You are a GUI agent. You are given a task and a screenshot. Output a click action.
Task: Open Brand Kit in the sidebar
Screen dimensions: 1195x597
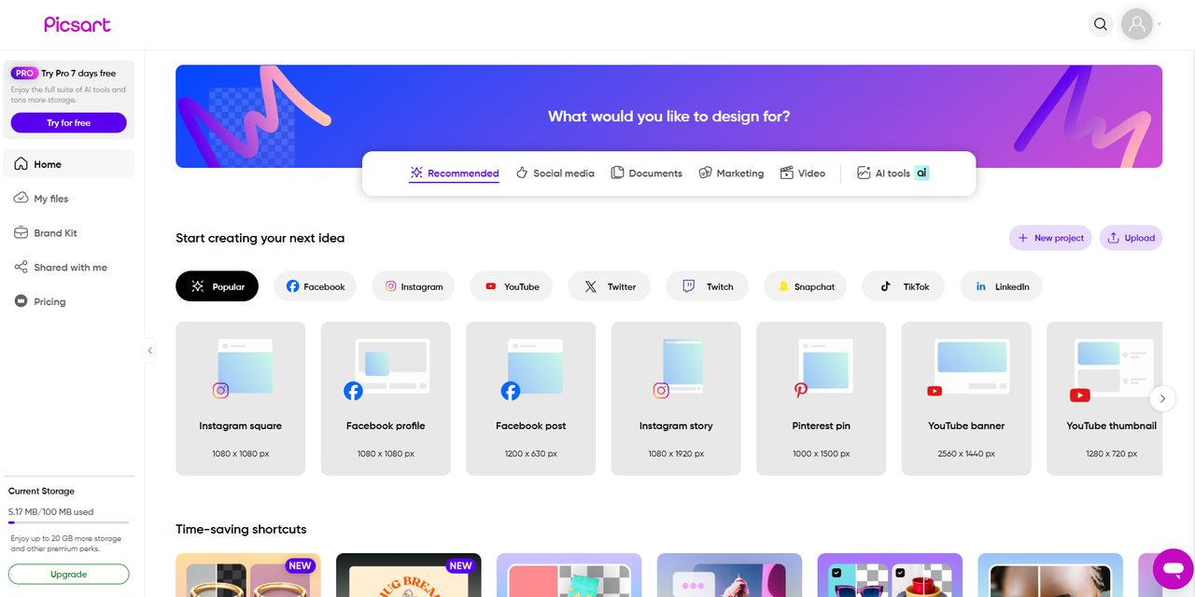coord(69,233)
